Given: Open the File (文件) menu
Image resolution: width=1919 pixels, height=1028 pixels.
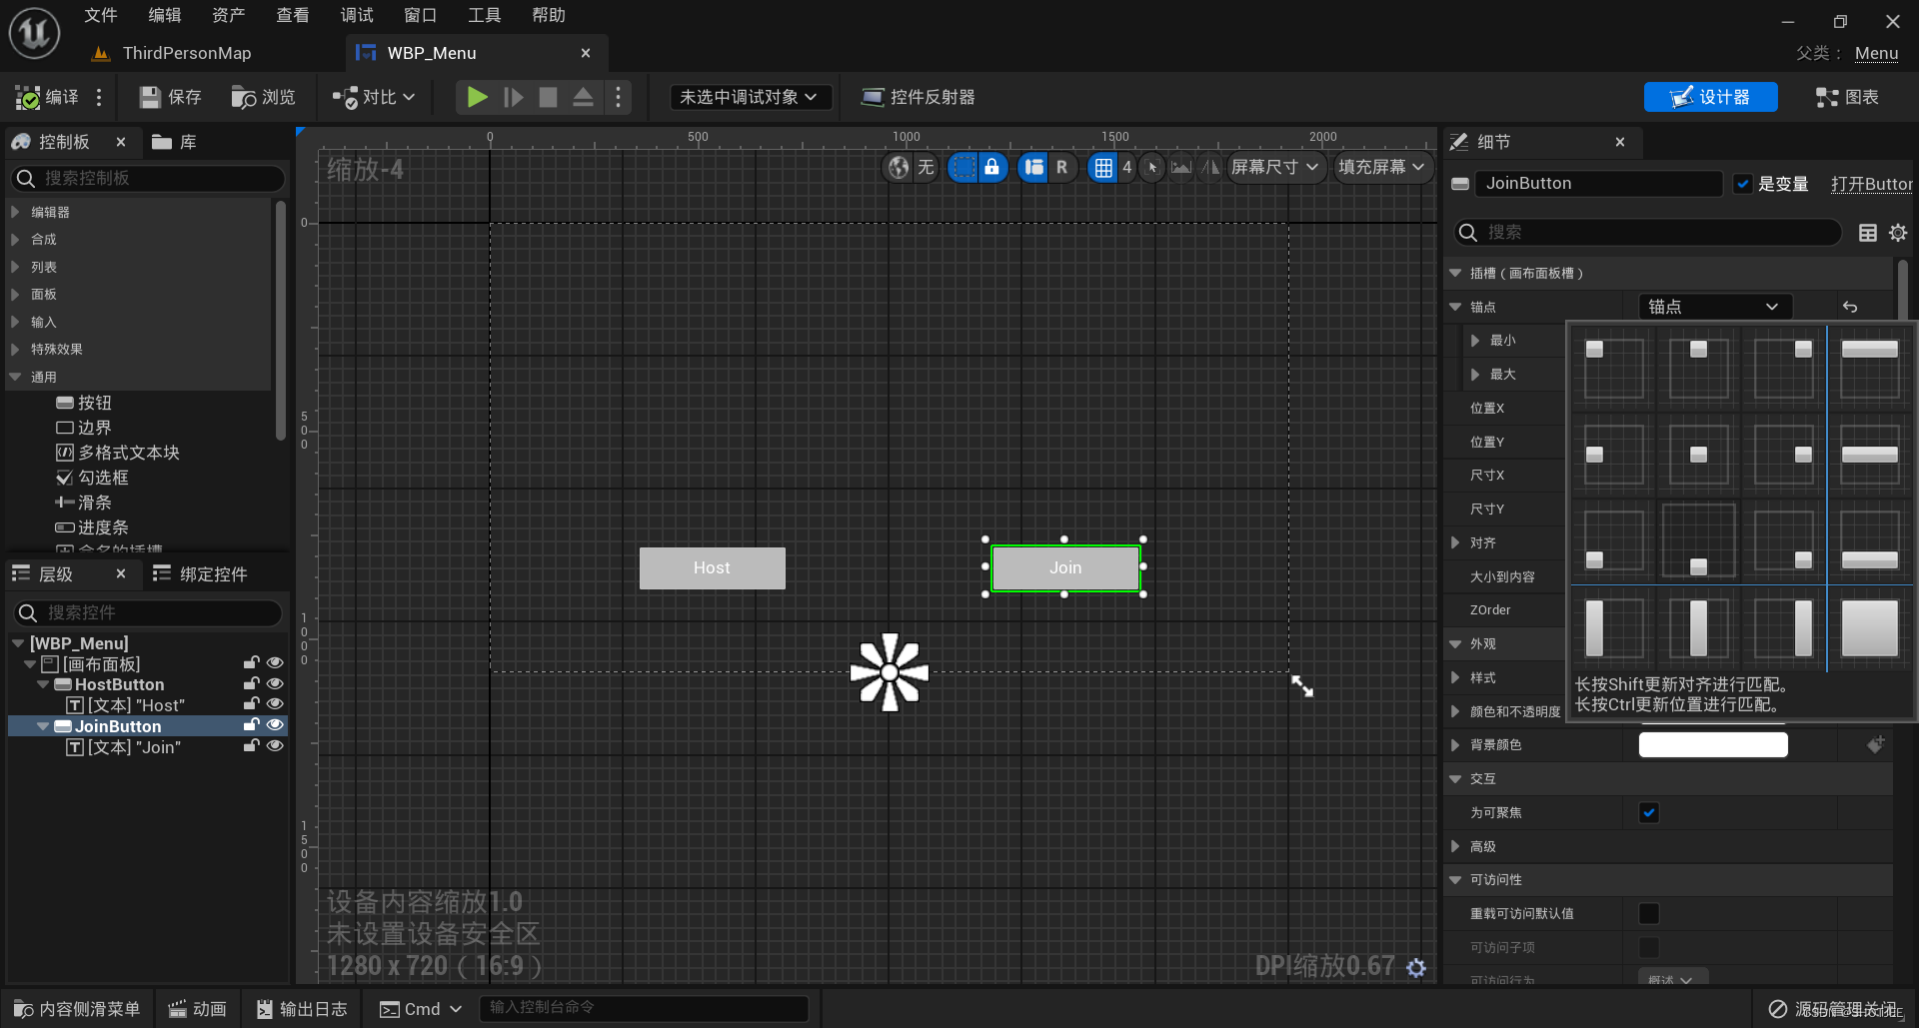Looking at the screenshot, I should coord(100,15).
